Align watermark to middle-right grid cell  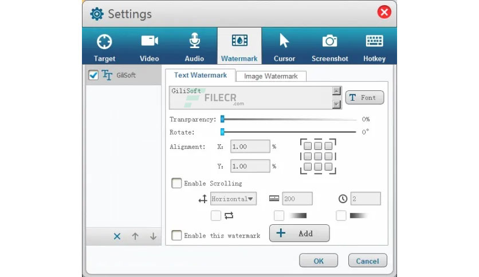point(328,156)
